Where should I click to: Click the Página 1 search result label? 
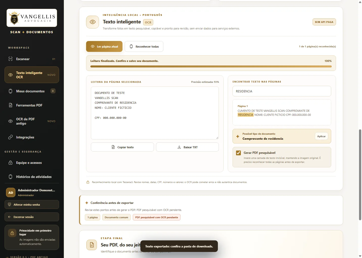[243, 106]
